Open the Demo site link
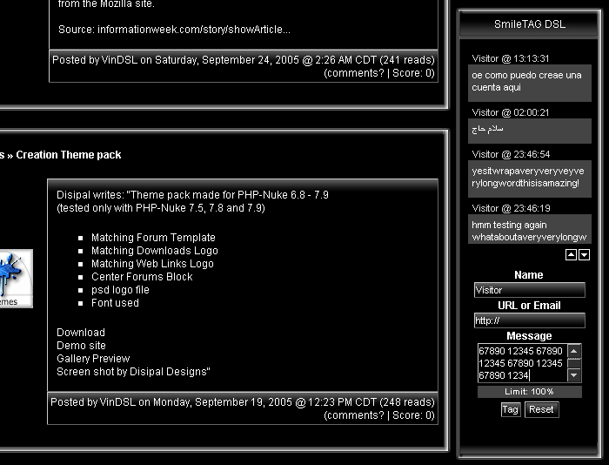Viewport: 609px width, 465px height. [x=81, y=346]
